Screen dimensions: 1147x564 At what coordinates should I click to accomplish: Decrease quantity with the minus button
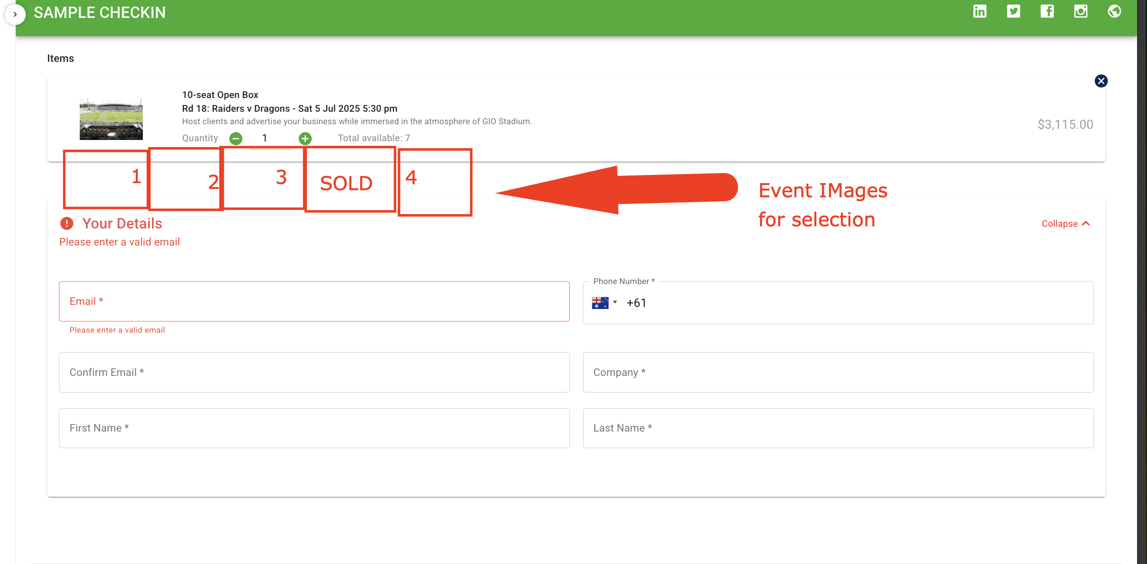235,138
